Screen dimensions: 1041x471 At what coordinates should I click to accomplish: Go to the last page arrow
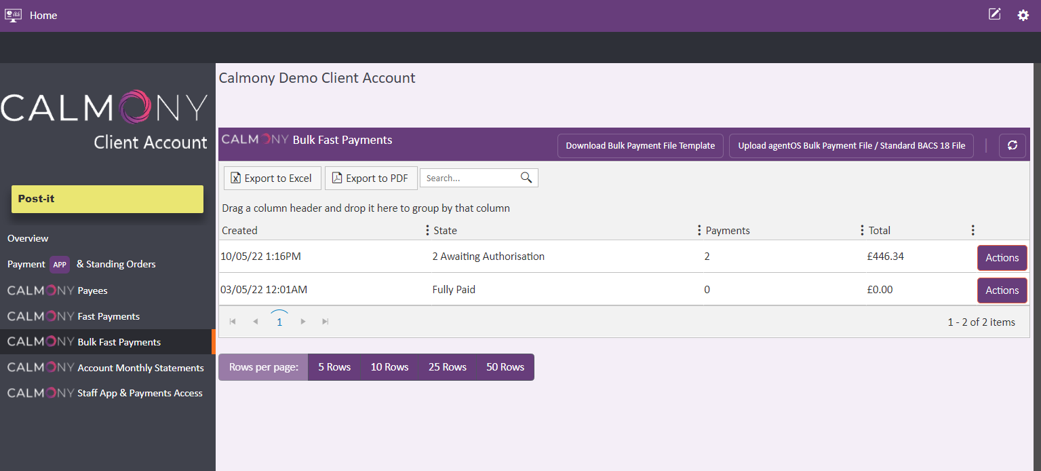(x=326, y=322)
